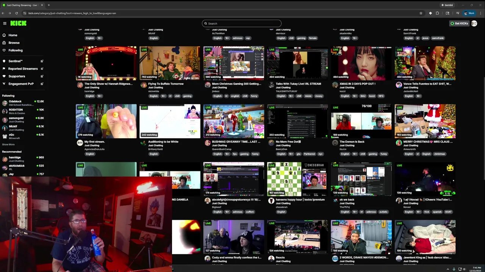Open the browser extensions puzzle icon
The image size is (485, 272).
point(437,13)
